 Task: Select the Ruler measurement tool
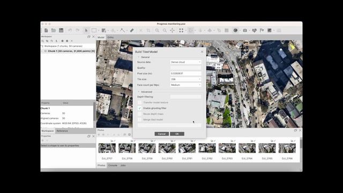click(x=132, y=31)
